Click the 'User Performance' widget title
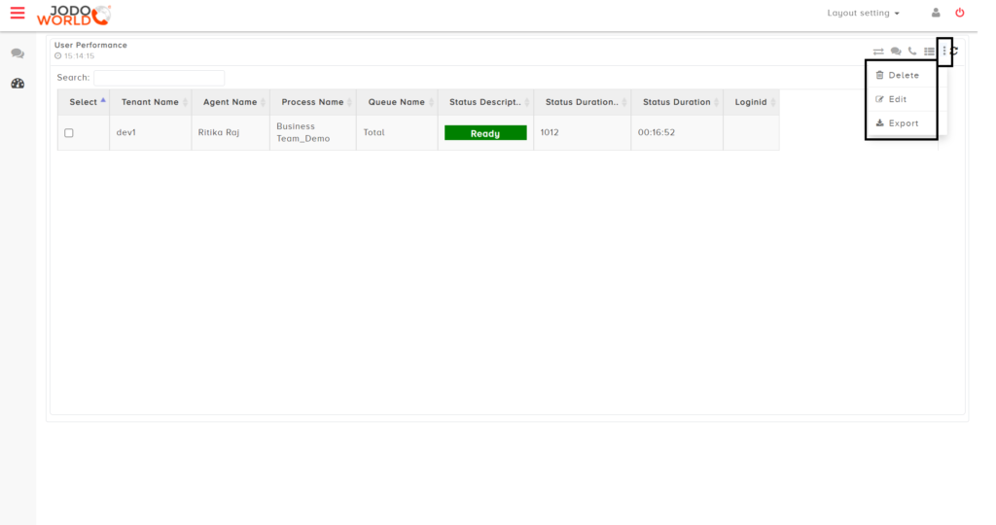 (x=90, y=45)
